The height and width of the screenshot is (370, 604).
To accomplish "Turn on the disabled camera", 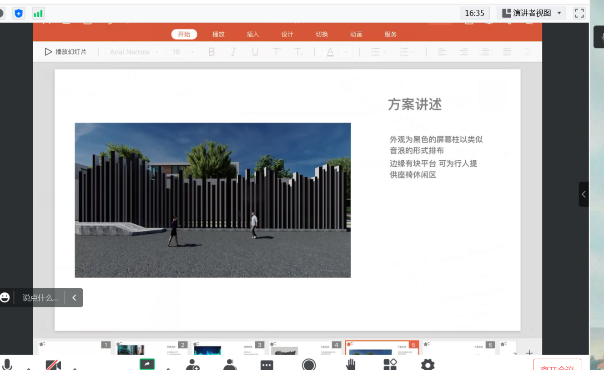I will point(53,365).
